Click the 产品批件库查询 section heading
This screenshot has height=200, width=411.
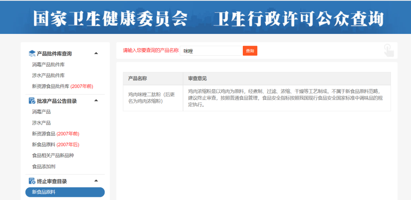tap(54, 54)
